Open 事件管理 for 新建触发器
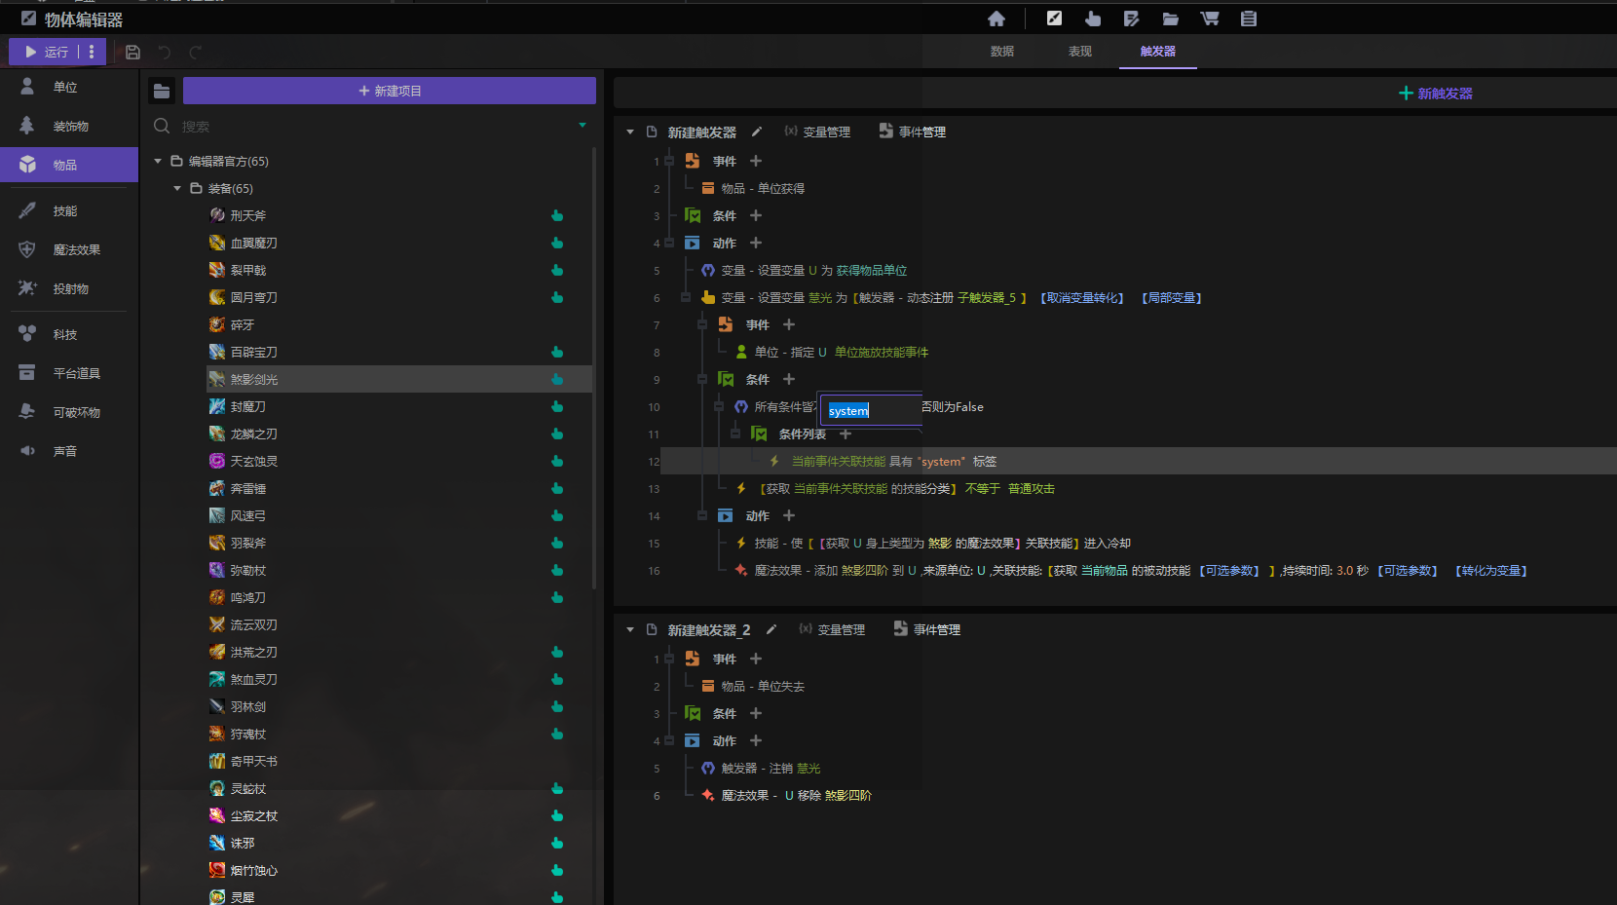The width and height of the screenshot is (1617, 905). coord(912,132)
